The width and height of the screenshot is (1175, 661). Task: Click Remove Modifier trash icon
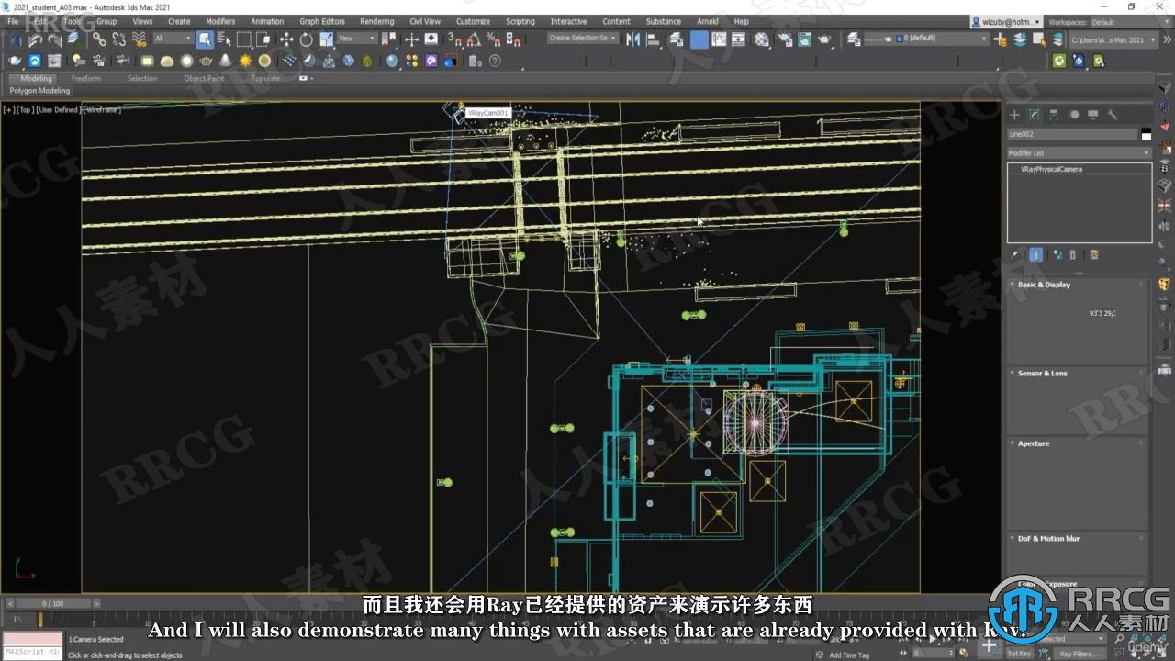point(1073,254)
